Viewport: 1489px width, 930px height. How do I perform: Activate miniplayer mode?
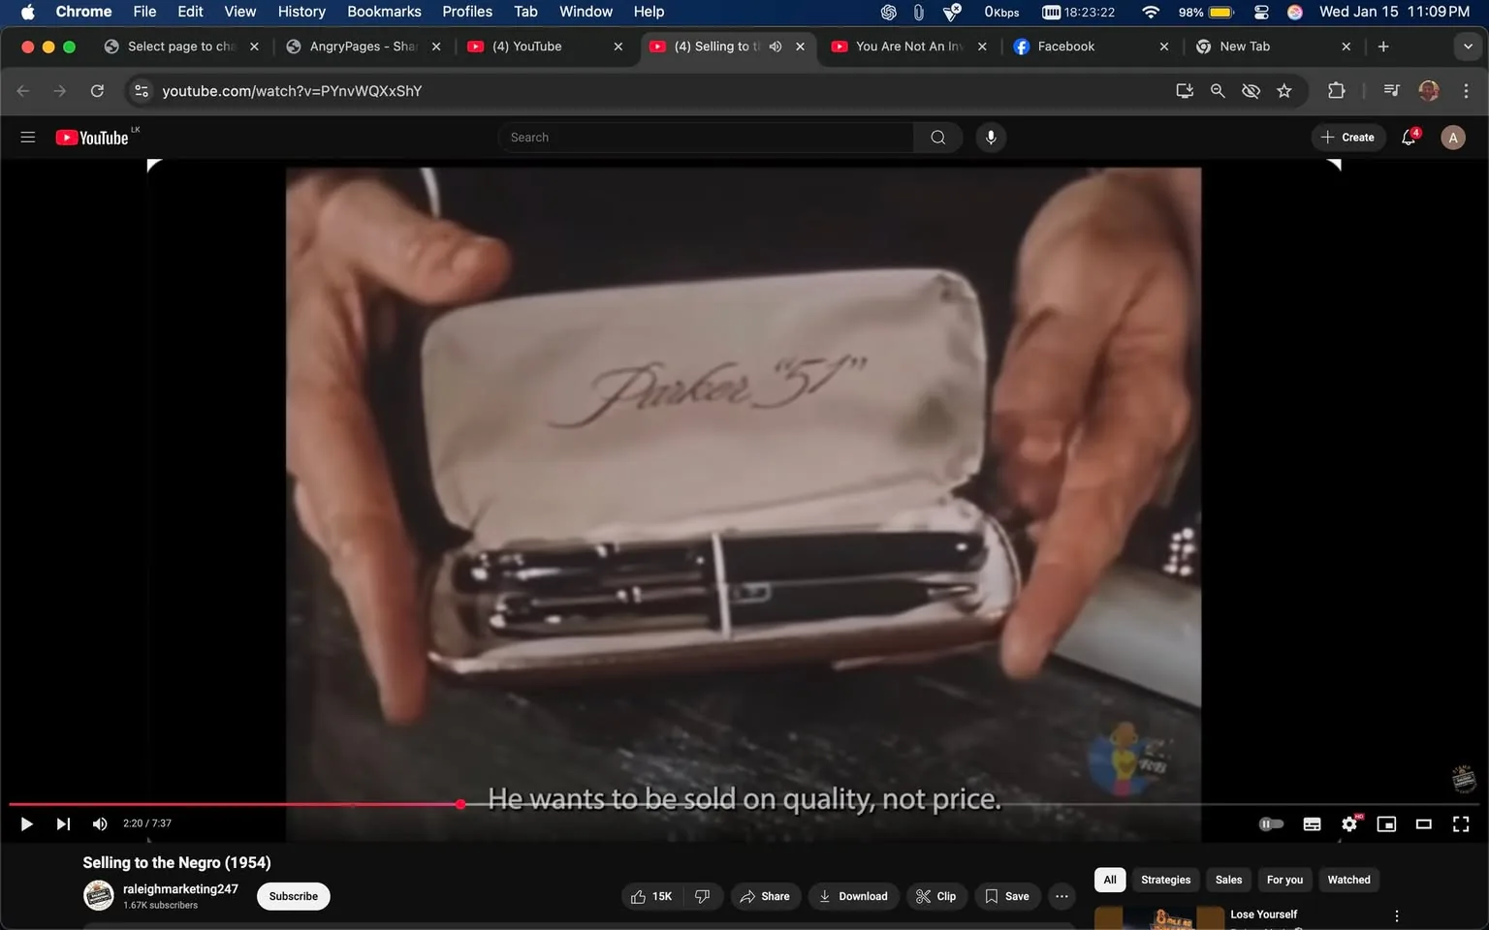click(1386, 823)
